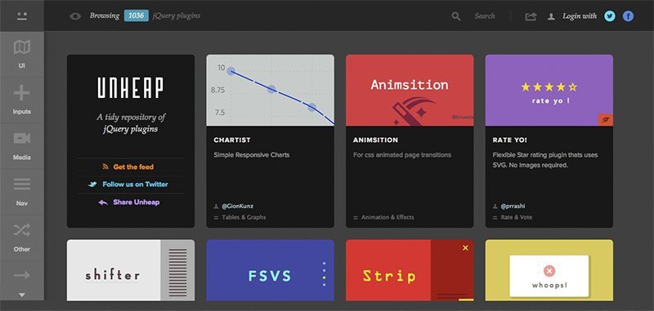Open the FSVS plugin thumbnail

(x=270, y=270)
